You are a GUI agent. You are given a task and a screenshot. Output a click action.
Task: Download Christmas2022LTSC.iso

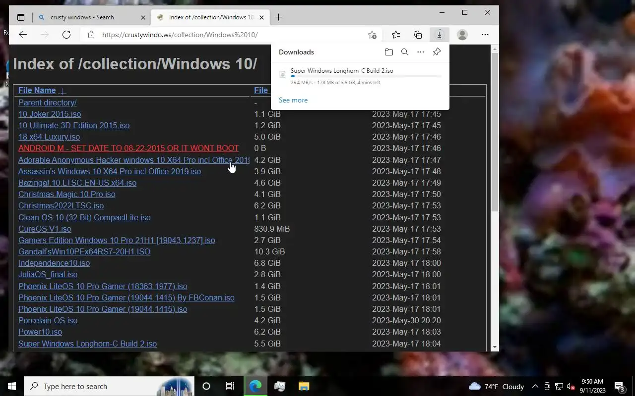pyautogui.click(x=61, y=205)
